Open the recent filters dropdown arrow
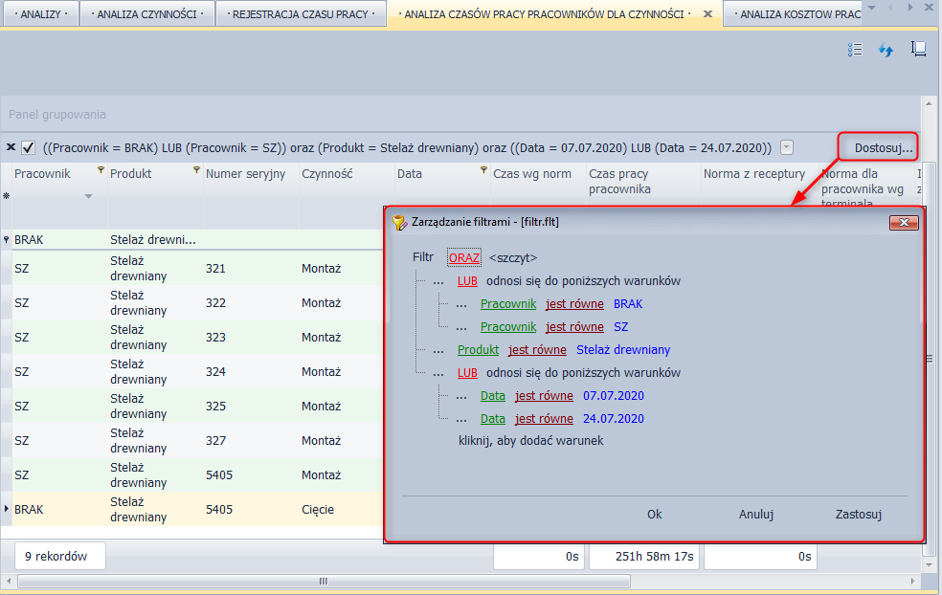This screenshot has width=942, height=595. point(787,147)
